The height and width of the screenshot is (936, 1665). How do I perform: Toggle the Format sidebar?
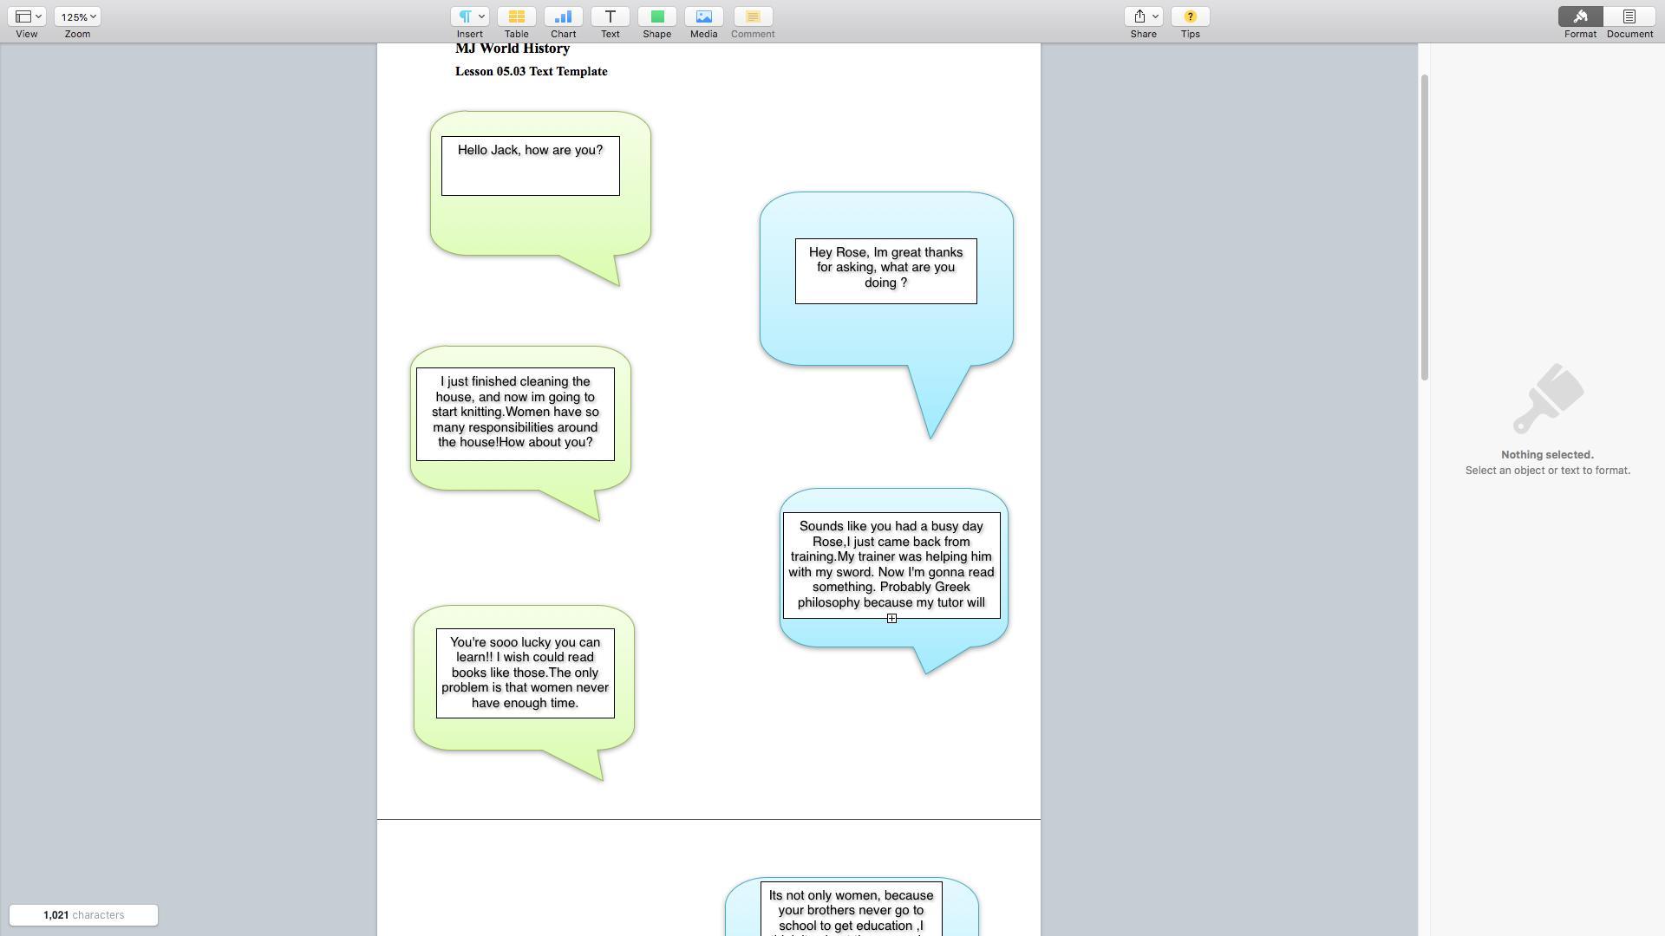coord(1580,16)
